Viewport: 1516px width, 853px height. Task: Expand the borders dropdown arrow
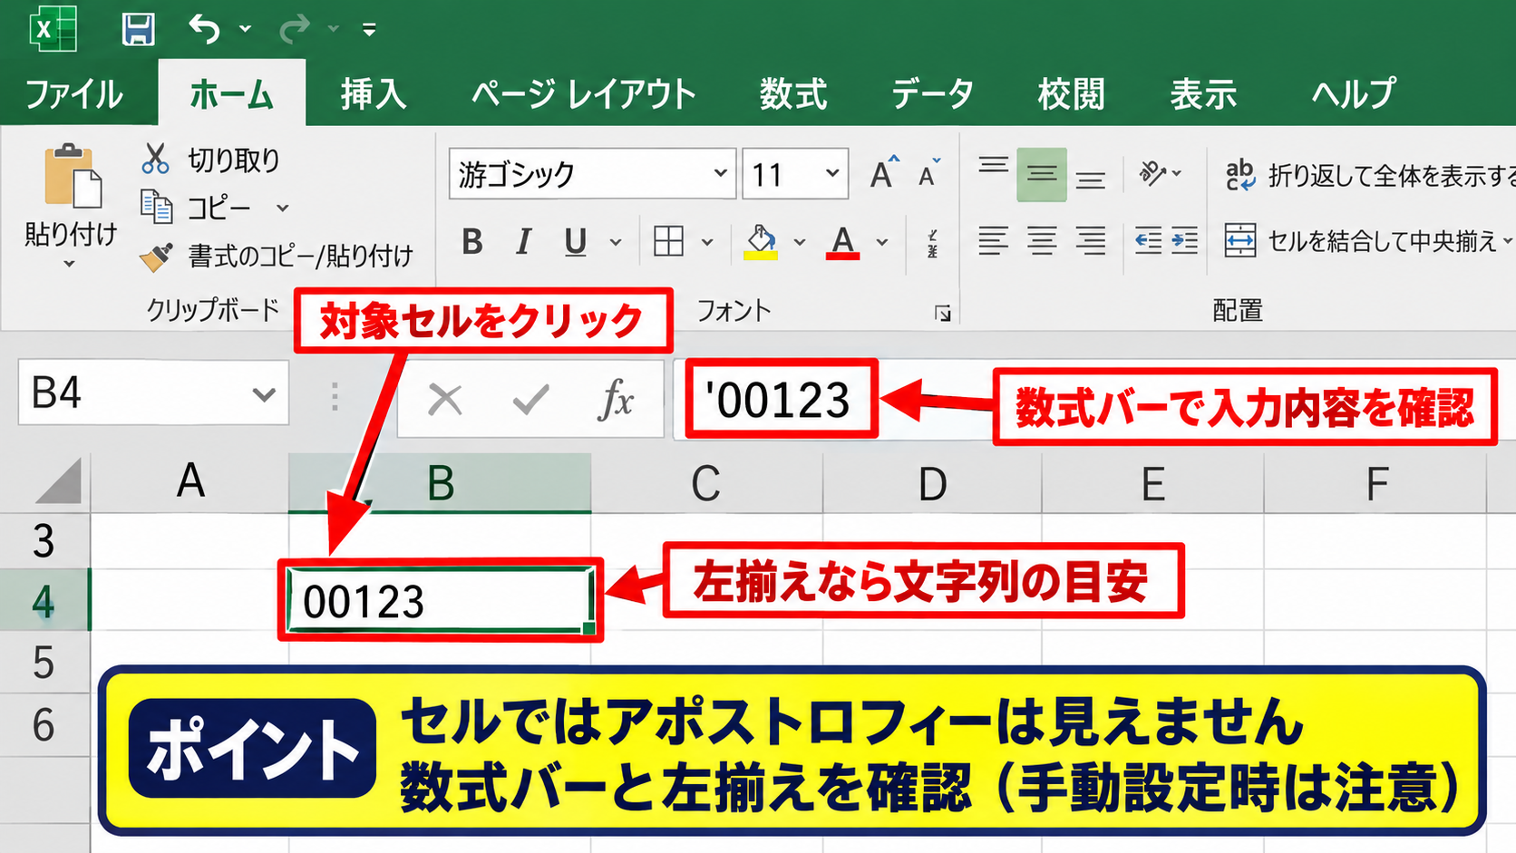707,242
